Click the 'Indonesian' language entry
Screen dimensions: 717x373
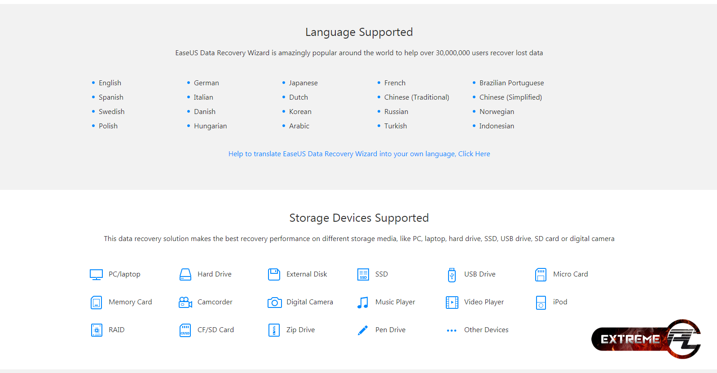[x=497, y=126]
